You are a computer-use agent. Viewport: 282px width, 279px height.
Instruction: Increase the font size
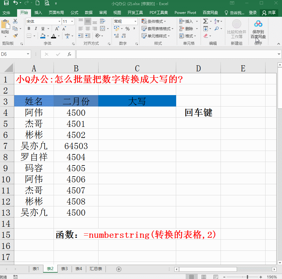pyautogui.click(x=57, y=29)
